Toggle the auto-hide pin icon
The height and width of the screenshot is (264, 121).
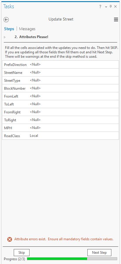coord(110,6)
